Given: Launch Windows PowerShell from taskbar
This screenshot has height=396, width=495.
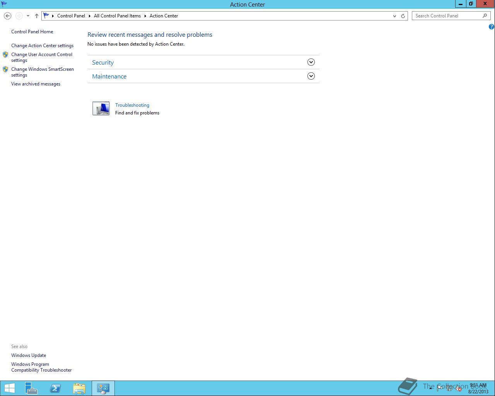Looking at the screenshot, I should click(x=55, y=388).
